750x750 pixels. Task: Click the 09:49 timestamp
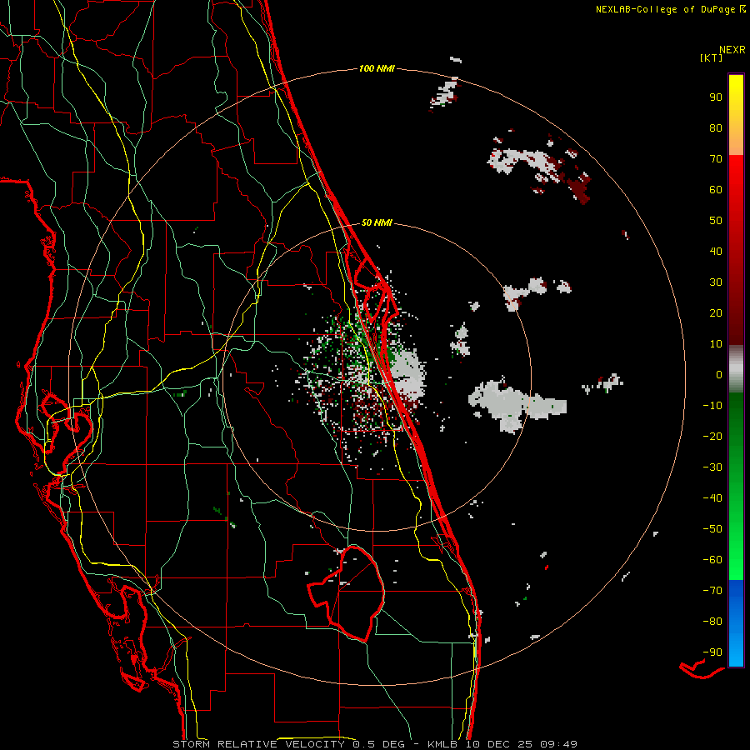[558, 744]
